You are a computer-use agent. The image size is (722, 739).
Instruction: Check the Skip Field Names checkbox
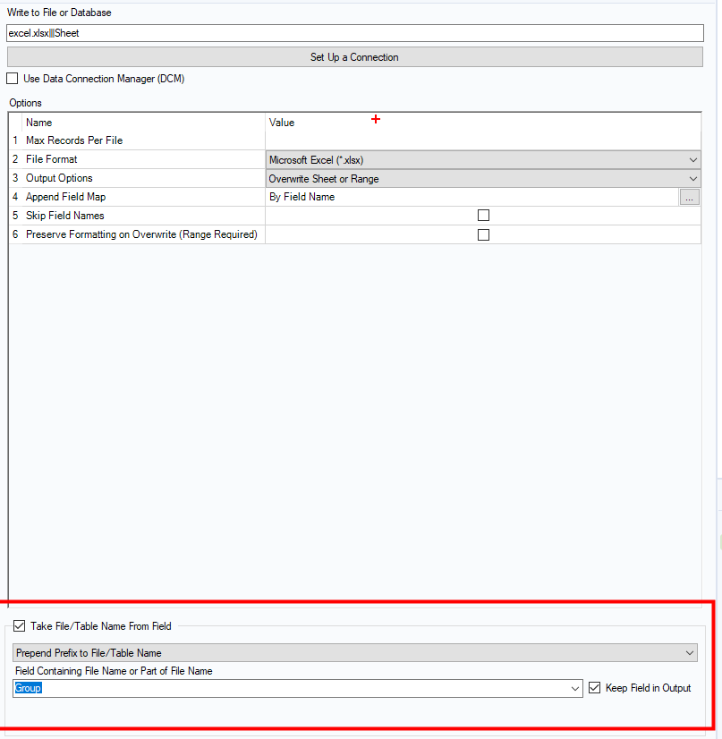483,216
